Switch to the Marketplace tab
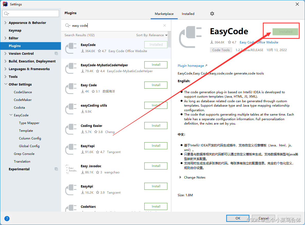 (x=164, y=14)
